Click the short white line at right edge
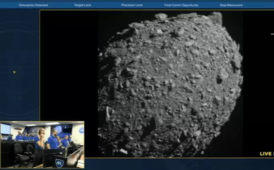 [272, 34]
